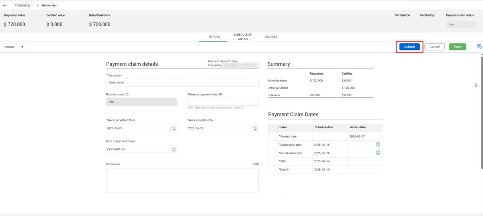Switch to the Invoices tab
The height and width of the screenshot is (216, 483).
[x=271, y=37]
